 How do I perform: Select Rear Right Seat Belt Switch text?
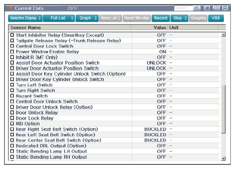pos(57,129)
